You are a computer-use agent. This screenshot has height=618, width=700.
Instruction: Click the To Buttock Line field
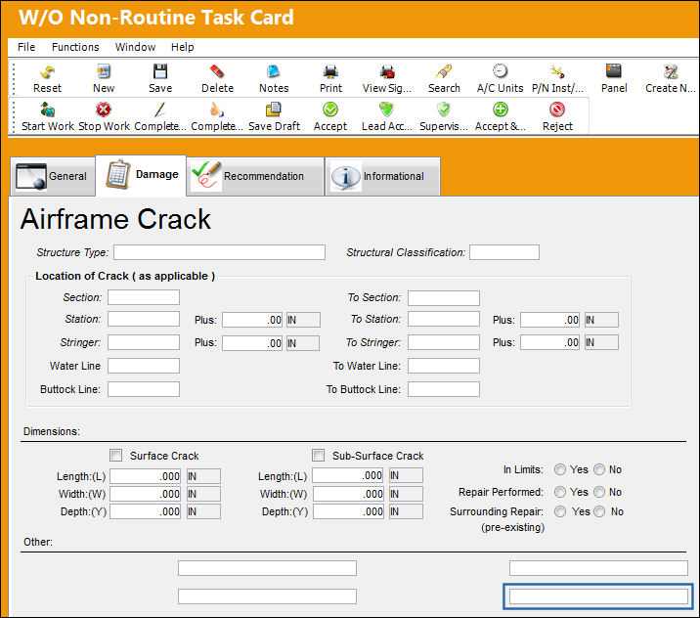tap(444, 389)
